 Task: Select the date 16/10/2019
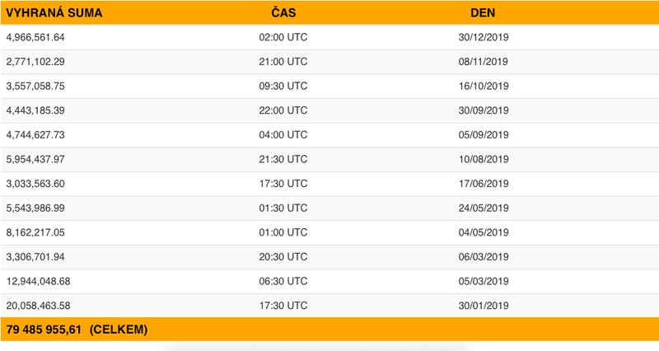point(484,86)
